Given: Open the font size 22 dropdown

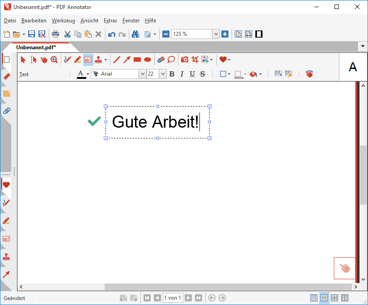Looking at the screenshot, I should 163,74.
